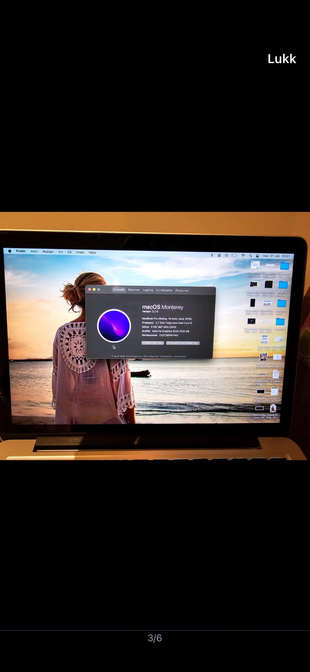This screenshot has height=672, width=310.
Task: Click the 3/6 image counter
Action: [x=155, y=638]
